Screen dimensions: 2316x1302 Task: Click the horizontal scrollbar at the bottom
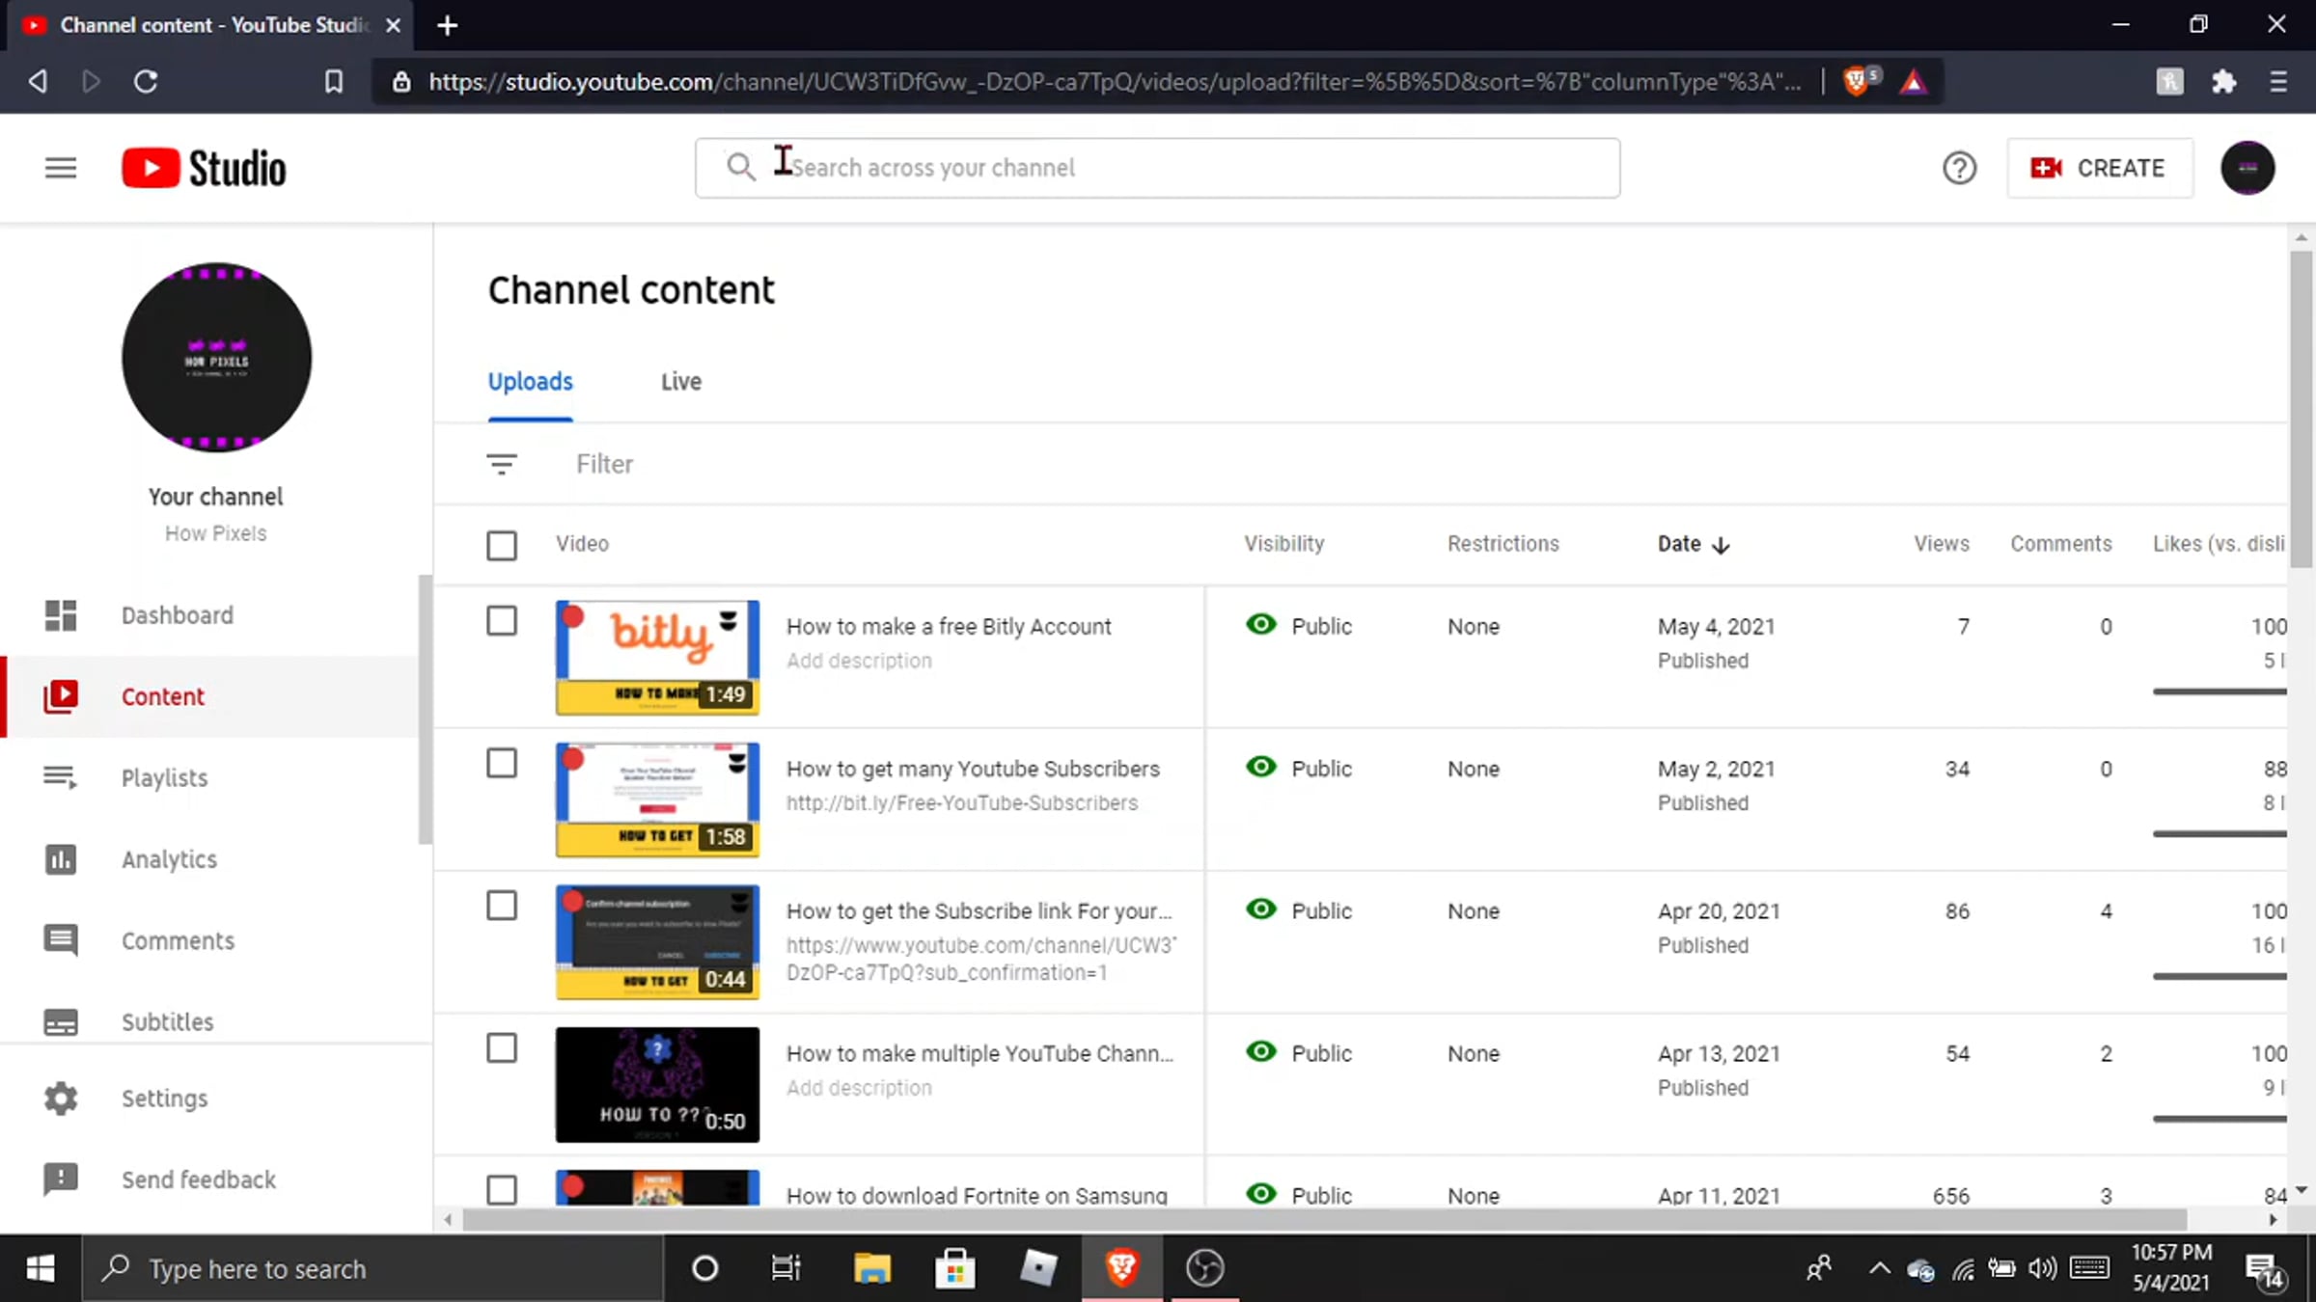pyautogui.click(x=1322, y=1220)
